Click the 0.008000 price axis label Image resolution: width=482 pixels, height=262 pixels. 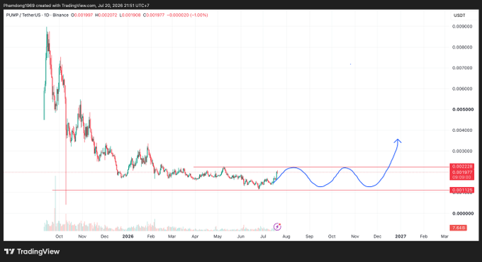(x=462, y=47)
